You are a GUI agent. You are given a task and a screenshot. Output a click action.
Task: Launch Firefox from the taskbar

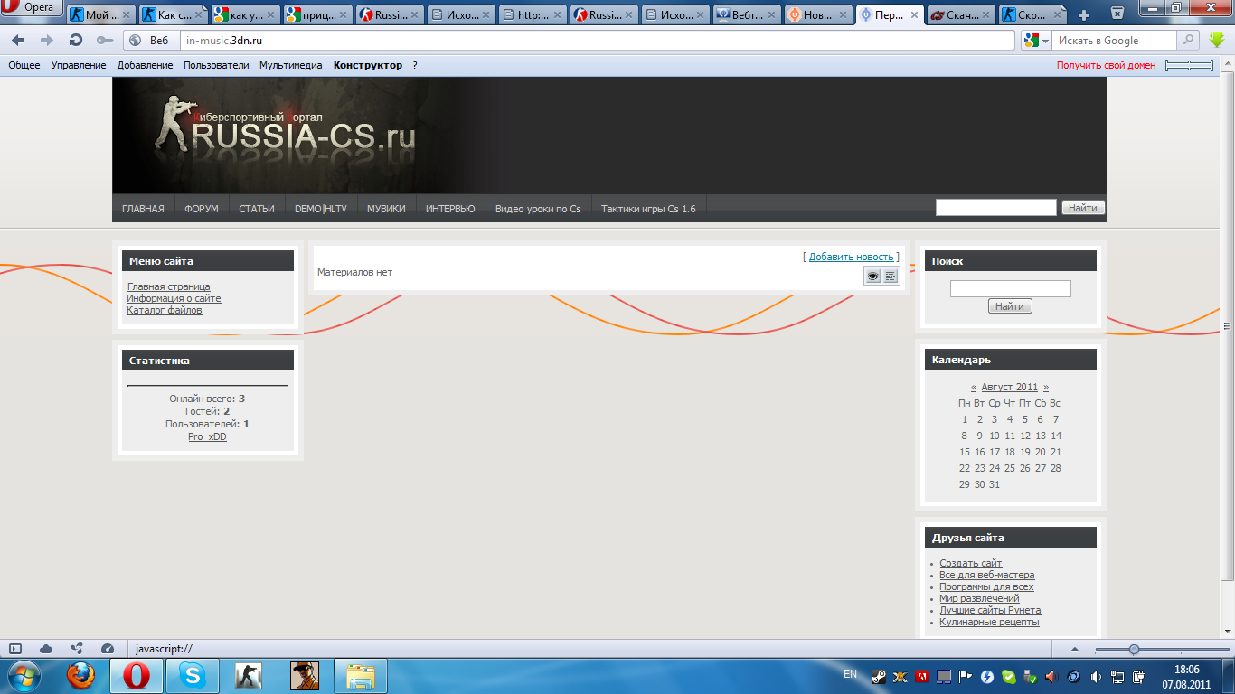click(x=80, y=676)
